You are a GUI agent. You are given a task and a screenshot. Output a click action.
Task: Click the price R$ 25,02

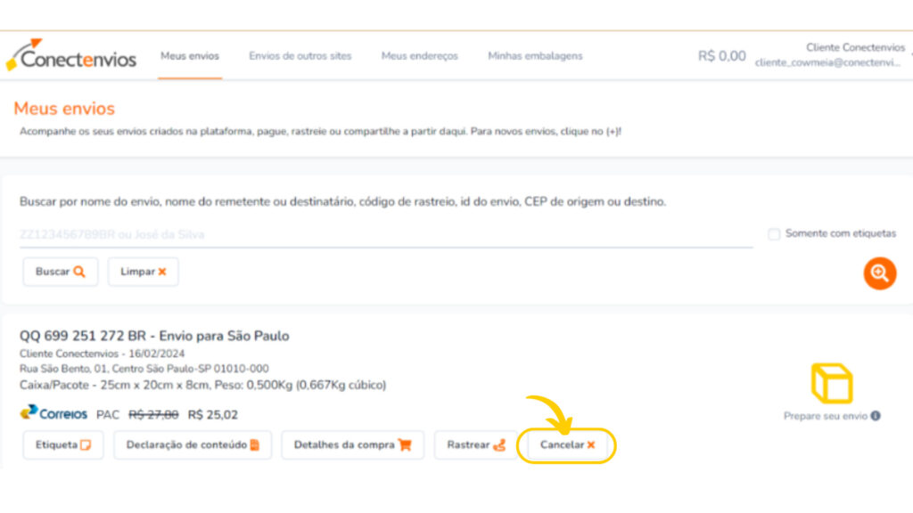[x=212, y=415]
